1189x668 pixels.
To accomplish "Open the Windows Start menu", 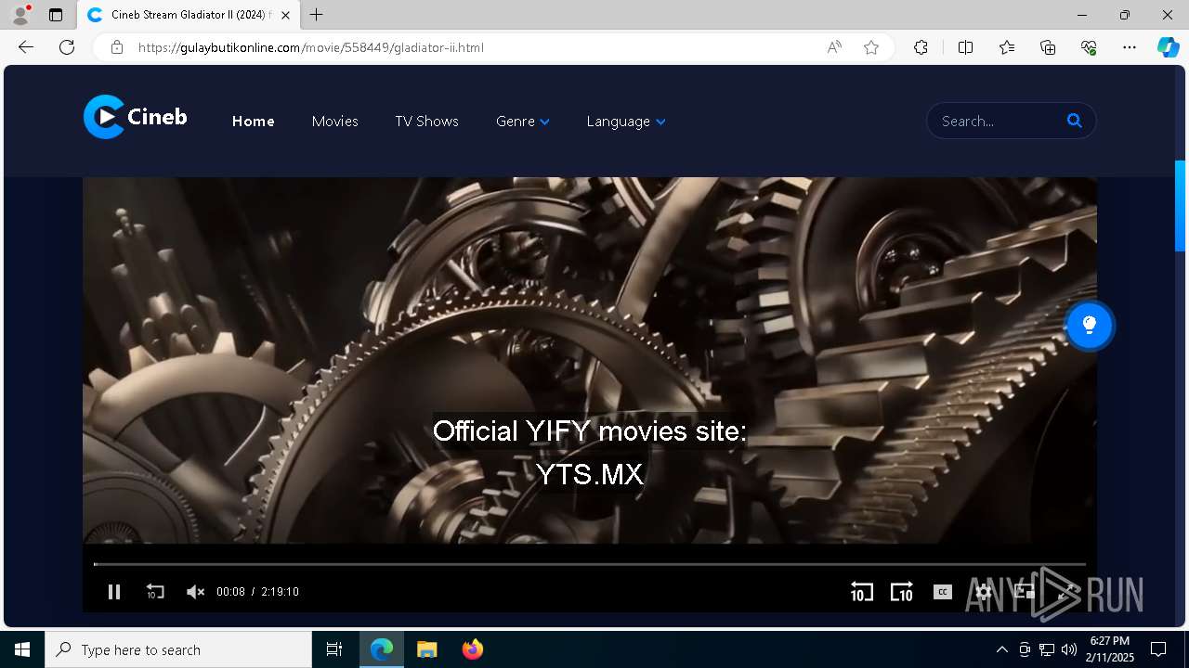I will 22,649.
